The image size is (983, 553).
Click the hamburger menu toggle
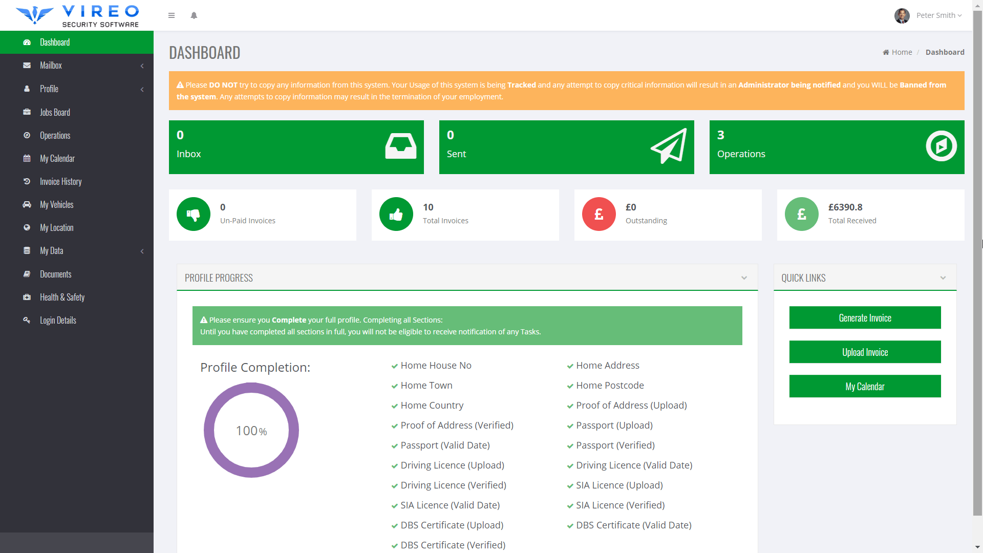click(172, 15)
